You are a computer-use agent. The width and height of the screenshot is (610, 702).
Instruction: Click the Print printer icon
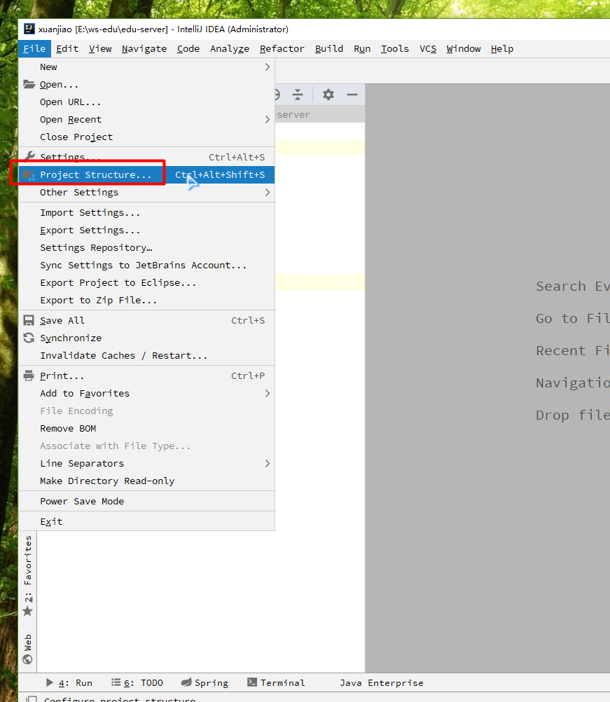29,376
